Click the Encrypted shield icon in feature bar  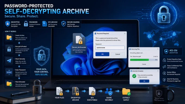point(8,24)
